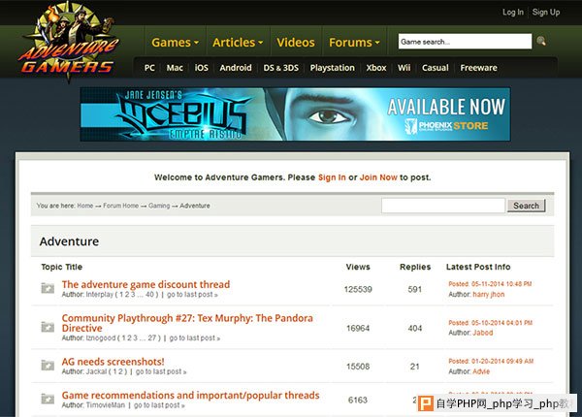The image size is (582, 417).
Task: Click the views count 16964
Action: click(358, 329)
